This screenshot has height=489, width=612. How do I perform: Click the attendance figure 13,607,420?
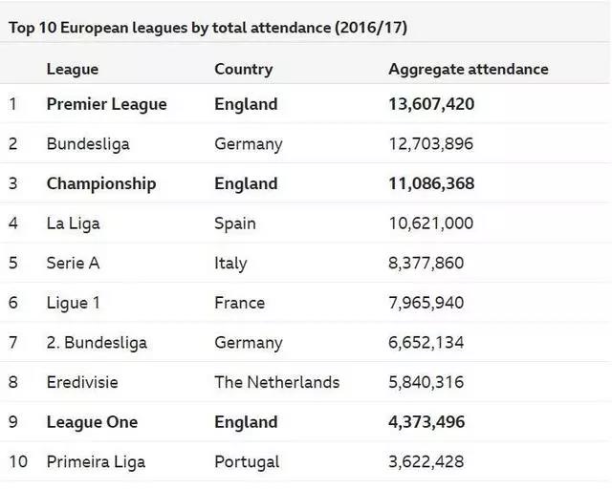tap(431, 104)
